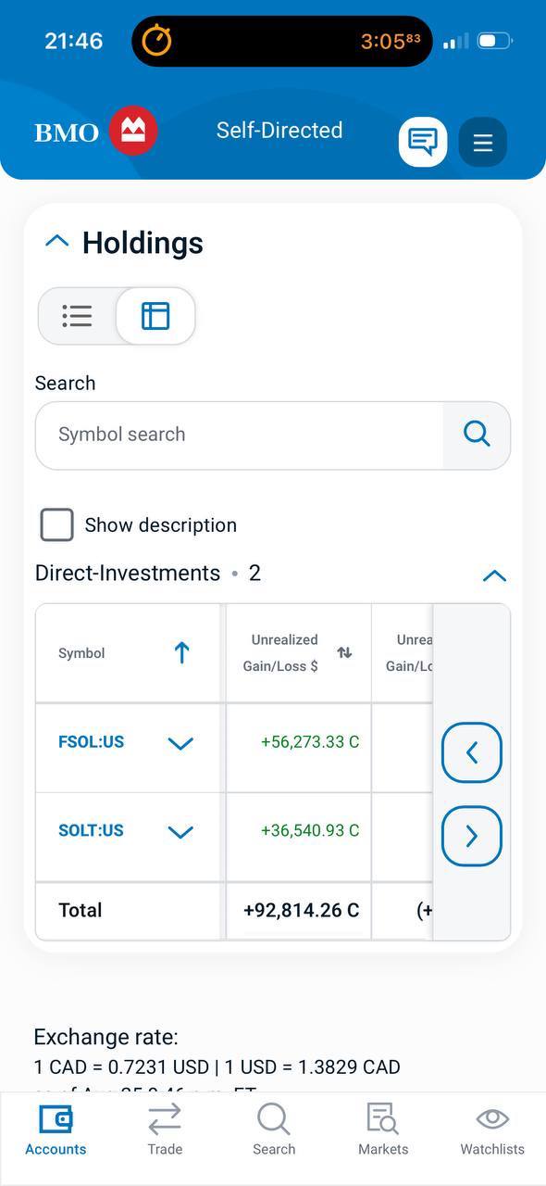This screenshot has height=1186, width=546.
Task: Enable the Show description checkbox
Action: pos(56,525)
